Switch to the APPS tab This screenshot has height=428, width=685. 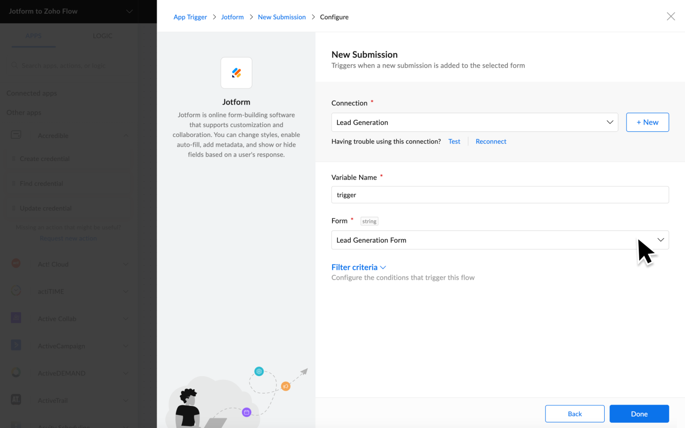pos(34,36)
